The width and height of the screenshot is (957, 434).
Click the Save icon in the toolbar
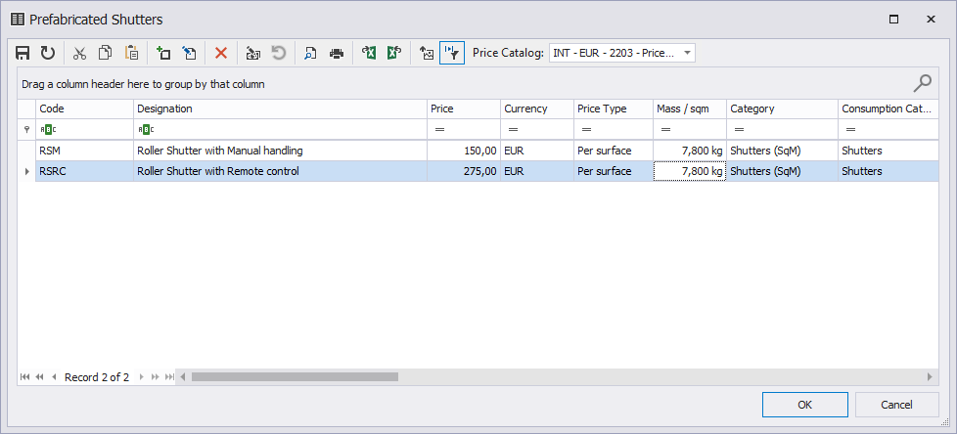pos(23,53)
